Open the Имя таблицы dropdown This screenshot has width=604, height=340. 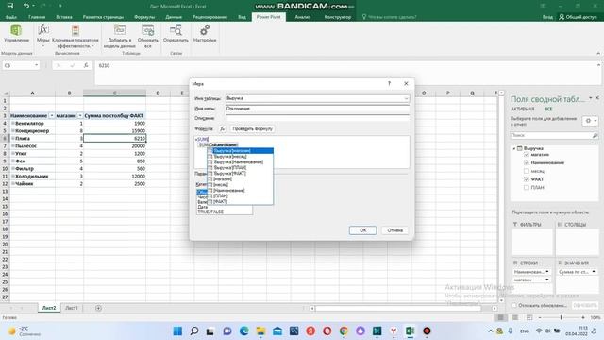(x=406, y=98)
